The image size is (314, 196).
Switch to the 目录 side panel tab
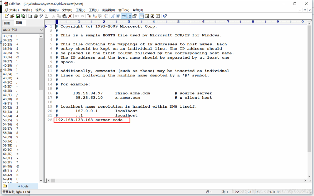[7, 23]
